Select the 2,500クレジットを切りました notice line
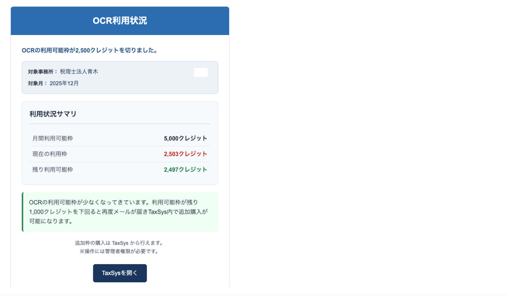Viewport: 507px width, 296px height. pos(90,50)
